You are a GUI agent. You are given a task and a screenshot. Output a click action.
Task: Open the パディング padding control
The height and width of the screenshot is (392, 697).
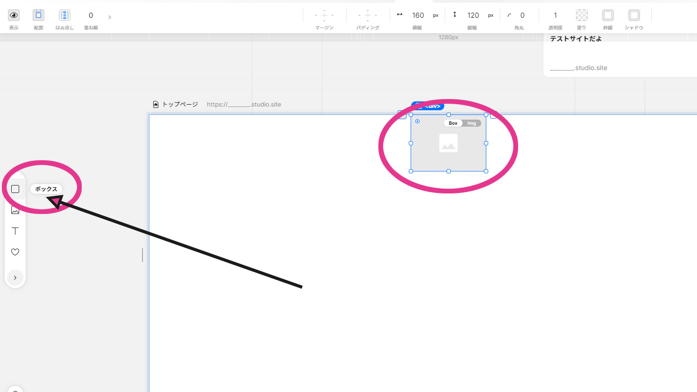click(368, 15)
